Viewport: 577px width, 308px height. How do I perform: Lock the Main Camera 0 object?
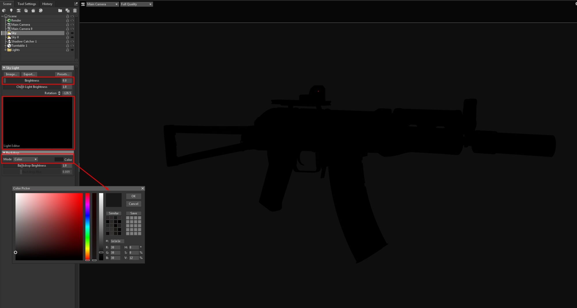68,29
